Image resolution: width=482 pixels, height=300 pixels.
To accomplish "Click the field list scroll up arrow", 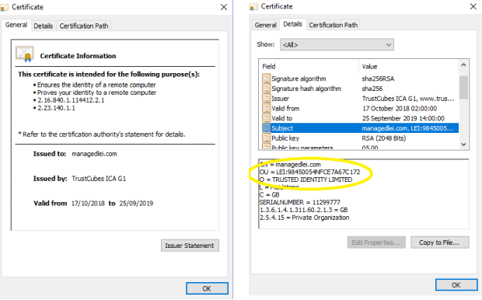I will point(463,65).
